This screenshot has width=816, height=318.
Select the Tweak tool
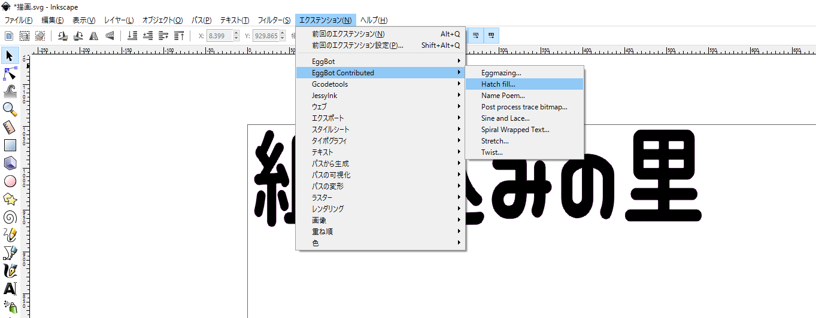tap(10, 91)
